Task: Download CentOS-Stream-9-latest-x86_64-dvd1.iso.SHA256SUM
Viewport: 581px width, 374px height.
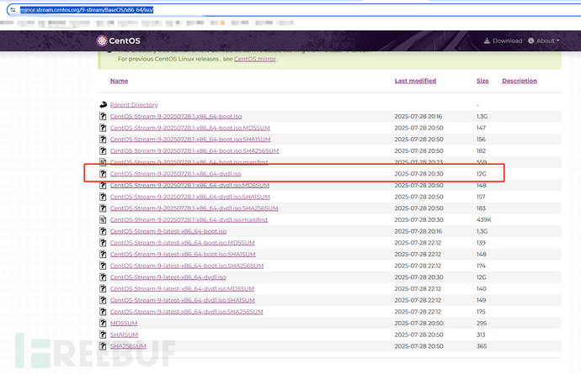Action: [183, 311]
